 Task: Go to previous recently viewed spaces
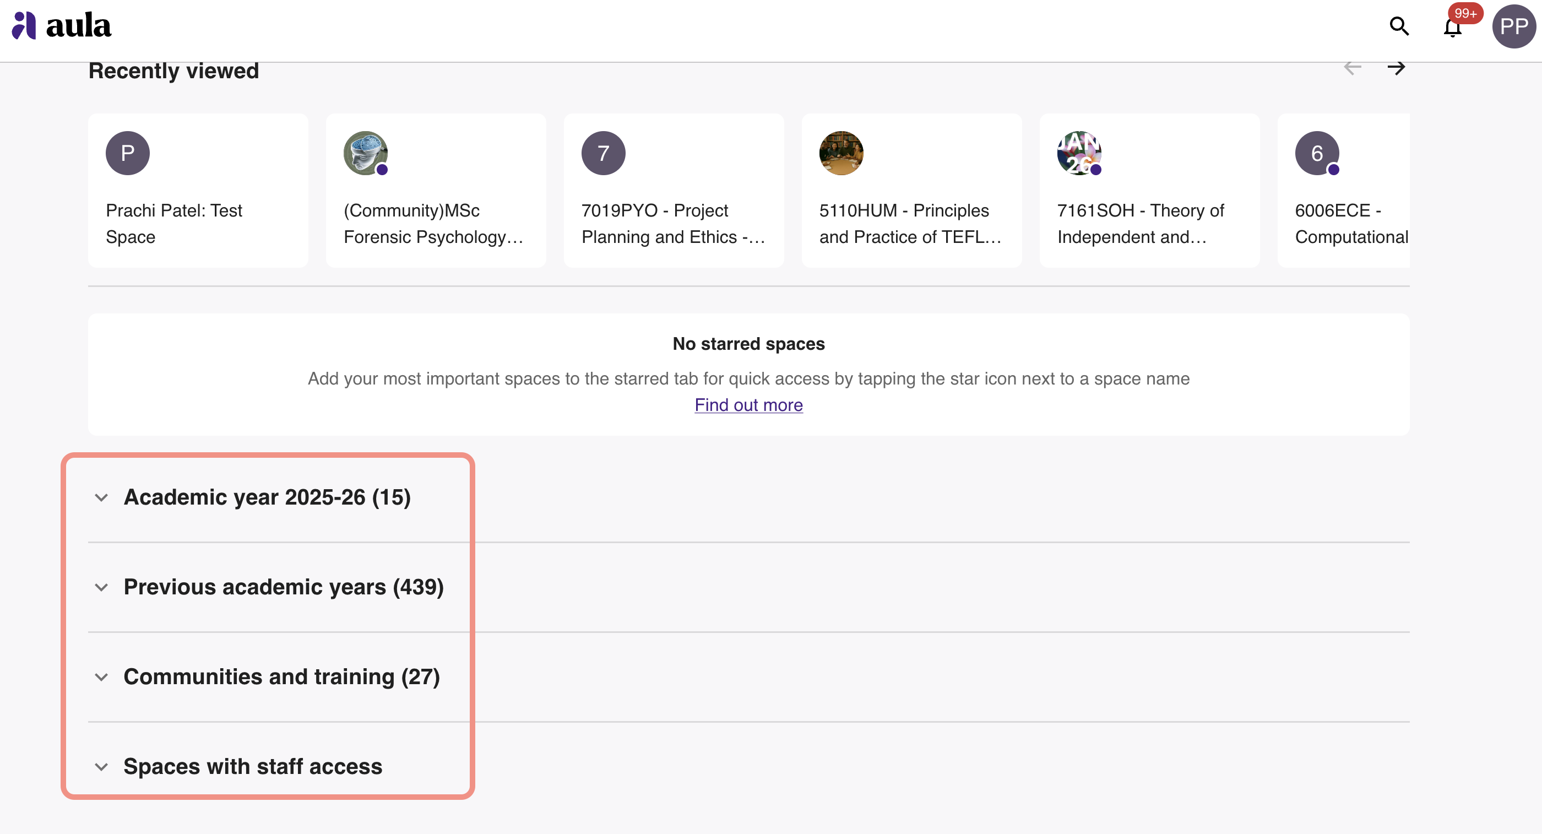1353,68
